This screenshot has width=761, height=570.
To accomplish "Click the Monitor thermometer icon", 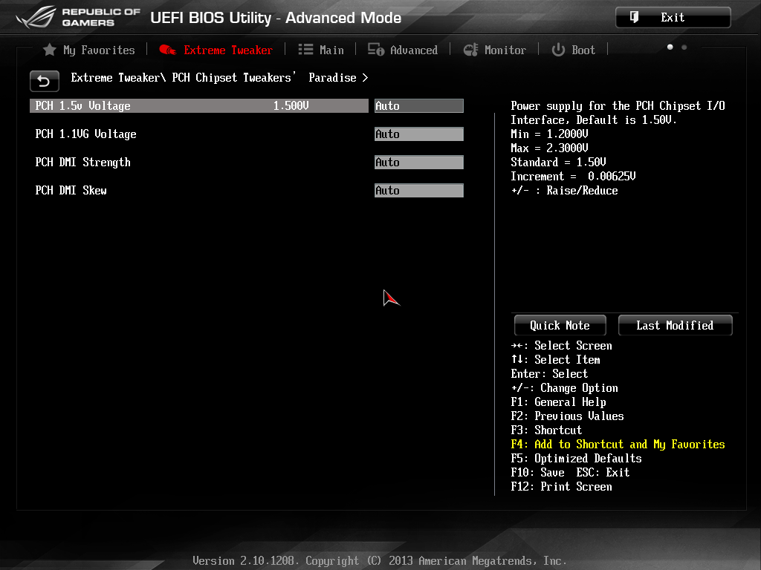I will click(x=470, y=50).
